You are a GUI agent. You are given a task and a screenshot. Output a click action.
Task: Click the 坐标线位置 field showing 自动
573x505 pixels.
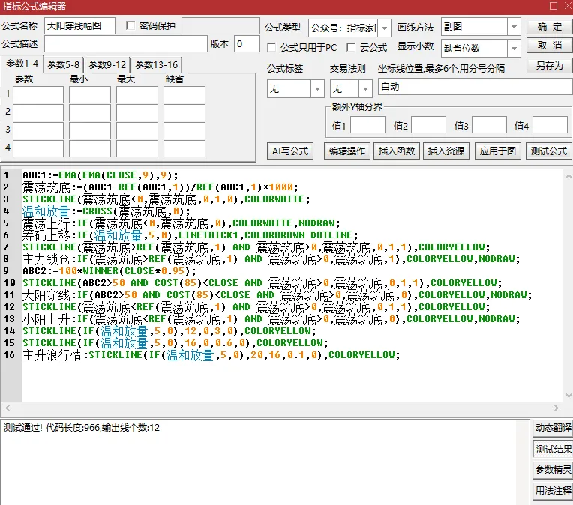tap(475, 87)
